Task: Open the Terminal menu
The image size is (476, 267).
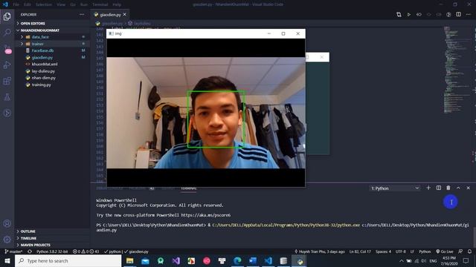Action: [100, 4]
